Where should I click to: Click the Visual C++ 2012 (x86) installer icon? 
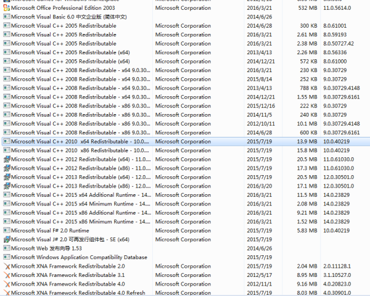pyautogui.click(x=7, y=168)
